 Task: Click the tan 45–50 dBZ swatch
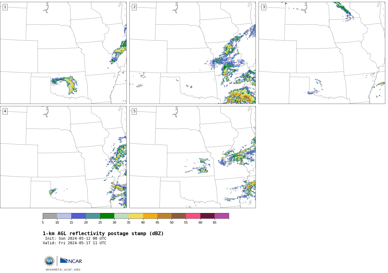pyautogui.click(x=164, y=216)
